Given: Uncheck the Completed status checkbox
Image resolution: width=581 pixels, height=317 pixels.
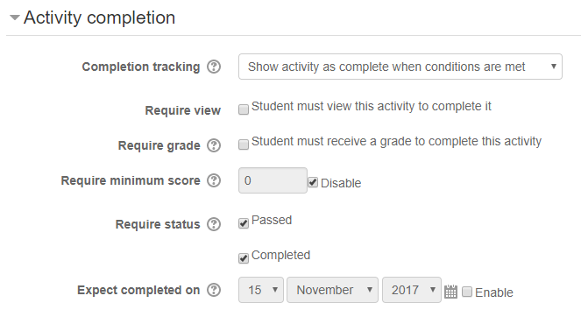Looking at the screenshot, I should tap(244, 258).
